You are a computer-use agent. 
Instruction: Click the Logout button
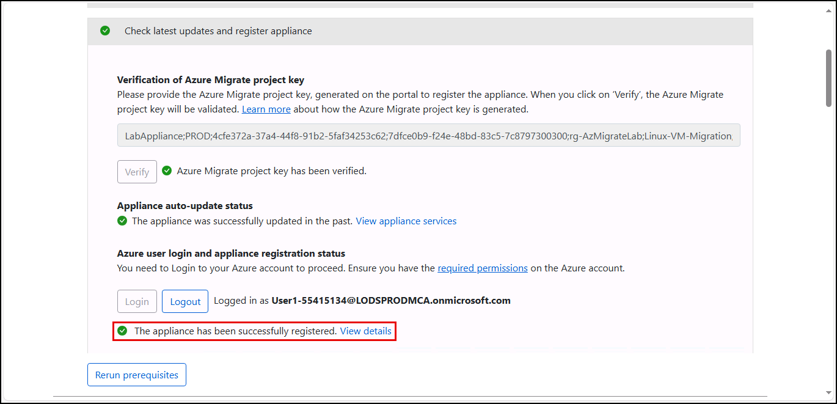[x=185, y=301]
